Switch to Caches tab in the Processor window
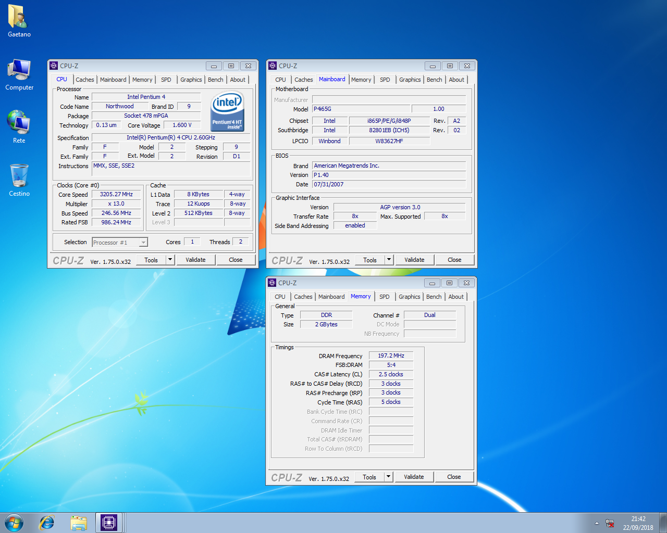 85,80
